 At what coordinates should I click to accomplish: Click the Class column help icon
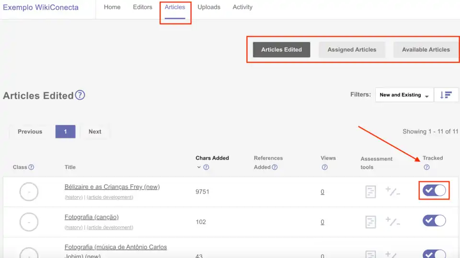coord(31,167)
